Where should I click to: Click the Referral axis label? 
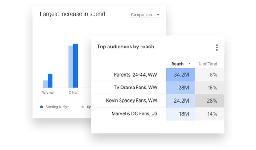click(48, 92)
